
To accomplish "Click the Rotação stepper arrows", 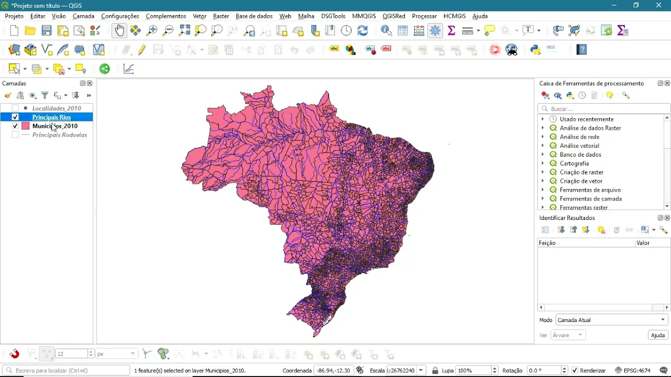I will (x=565, y=371).
